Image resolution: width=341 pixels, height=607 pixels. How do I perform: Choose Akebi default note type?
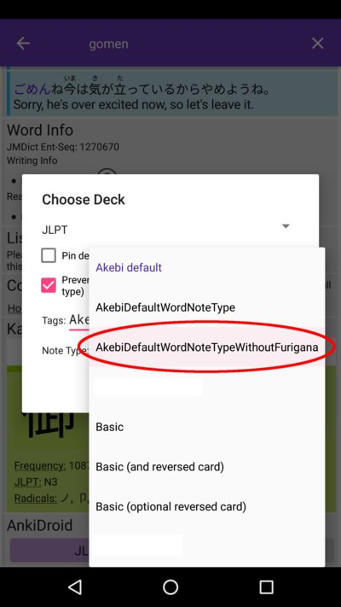point(129,267)
